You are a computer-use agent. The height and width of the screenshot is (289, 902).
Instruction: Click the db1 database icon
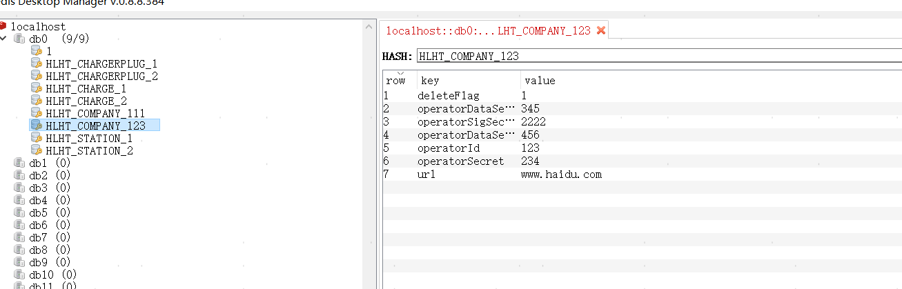click(x=19, y=163)
